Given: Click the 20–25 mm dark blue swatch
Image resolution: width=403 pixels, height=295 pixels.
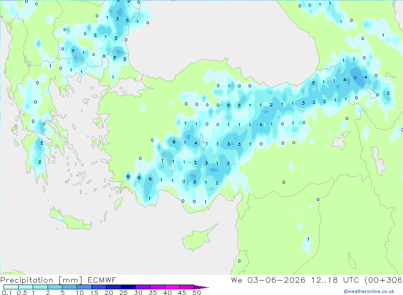Looking at the screenshot, I should point(114,287).
